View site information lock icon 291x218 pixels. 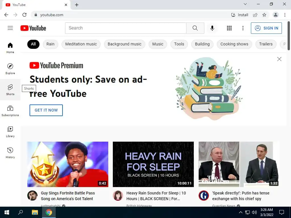[36, 15]
